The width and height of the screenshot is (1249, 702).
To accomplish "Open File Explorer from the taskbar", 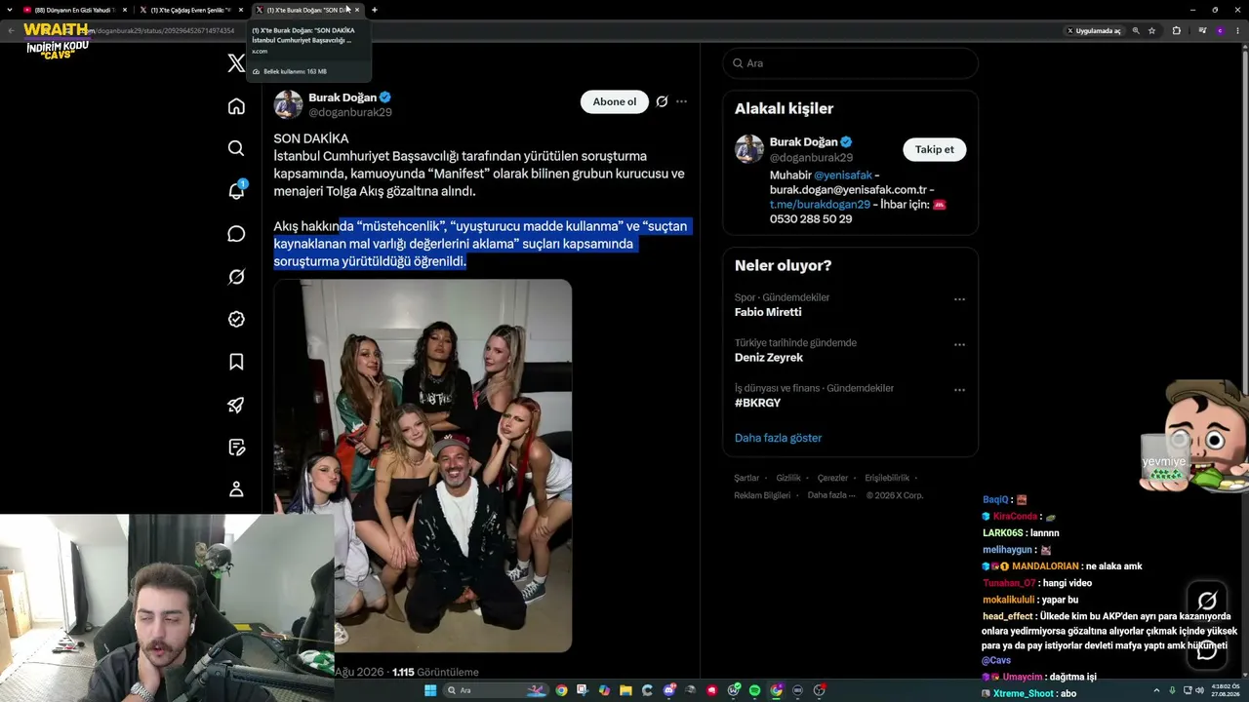I will 625,690.
